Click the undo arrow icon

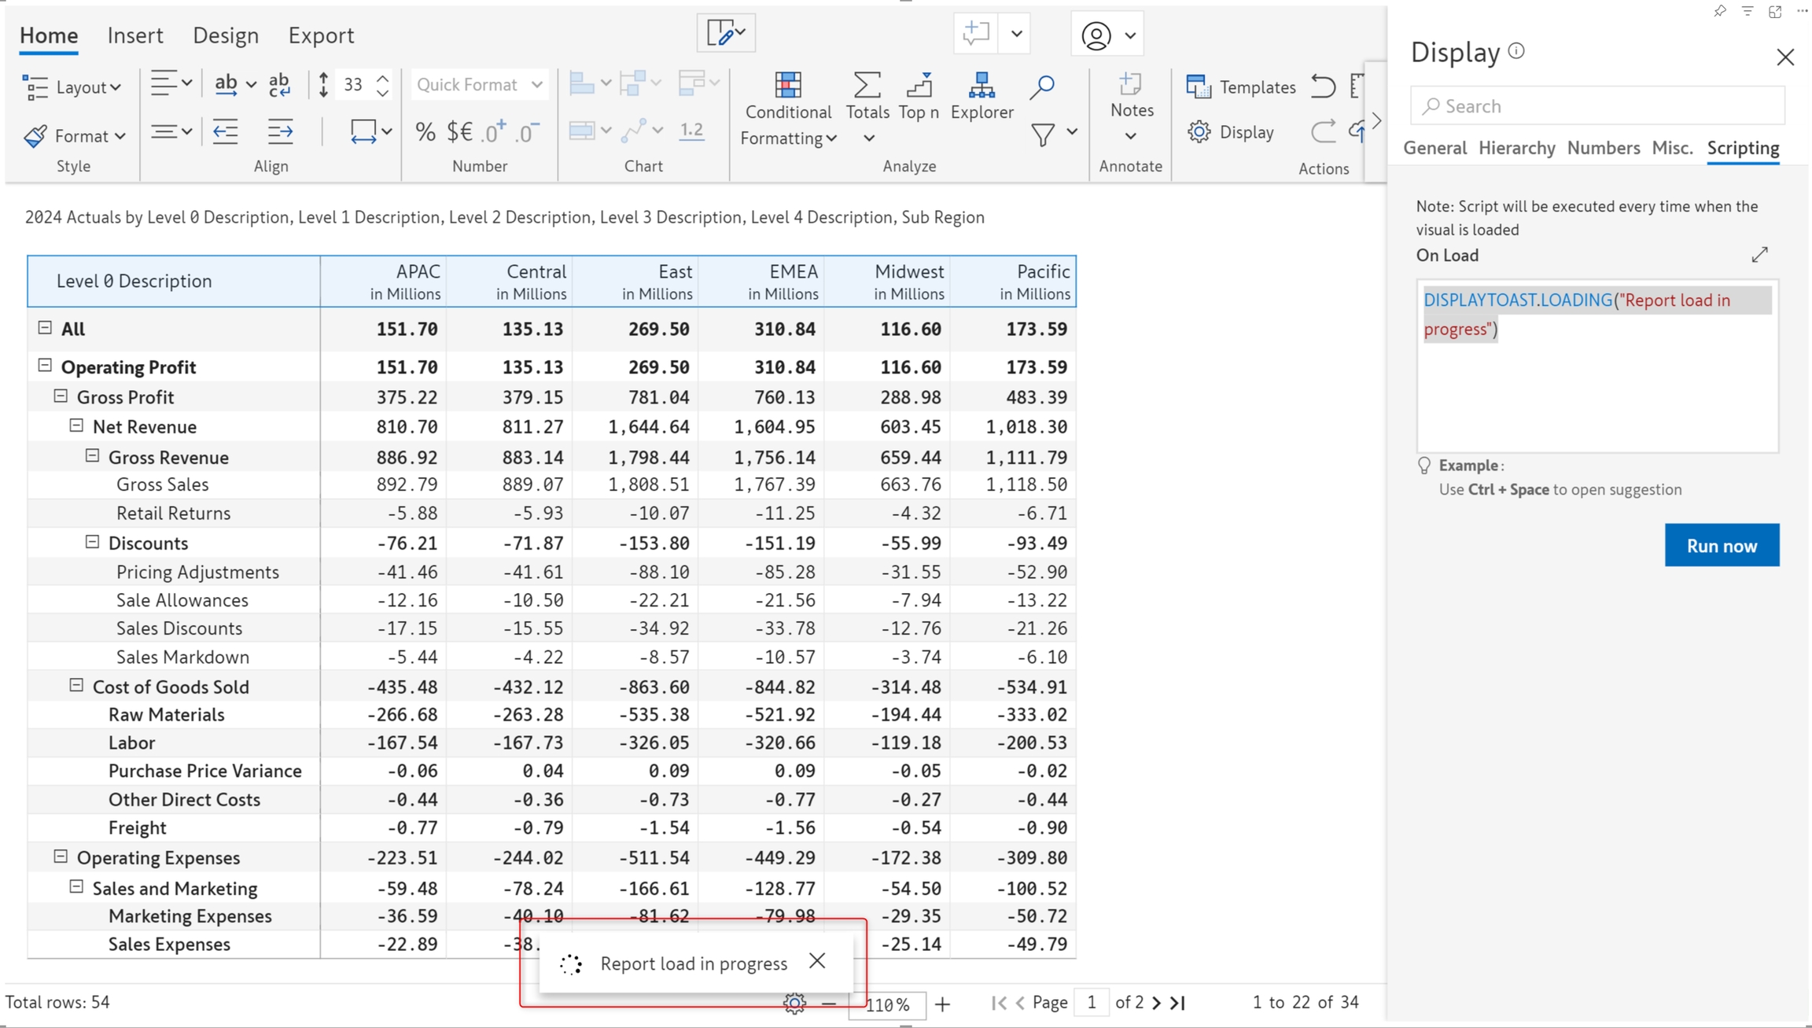1323,86
